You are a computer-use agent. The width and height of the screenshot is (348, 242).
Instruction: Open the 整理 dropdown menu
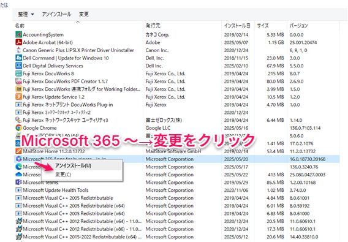[26, 14]
